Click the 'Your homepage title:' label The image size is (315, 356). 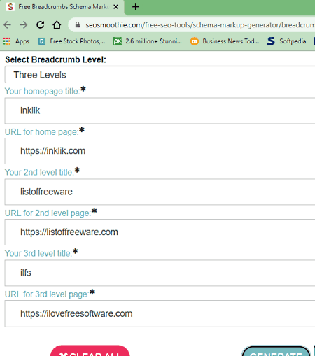pos(43,91)
